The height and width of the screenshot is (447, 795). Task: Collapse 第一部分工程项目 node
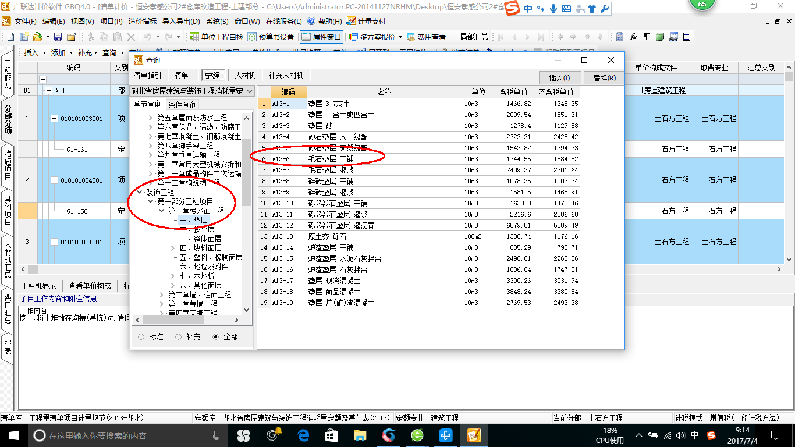[x=151, y=201]
